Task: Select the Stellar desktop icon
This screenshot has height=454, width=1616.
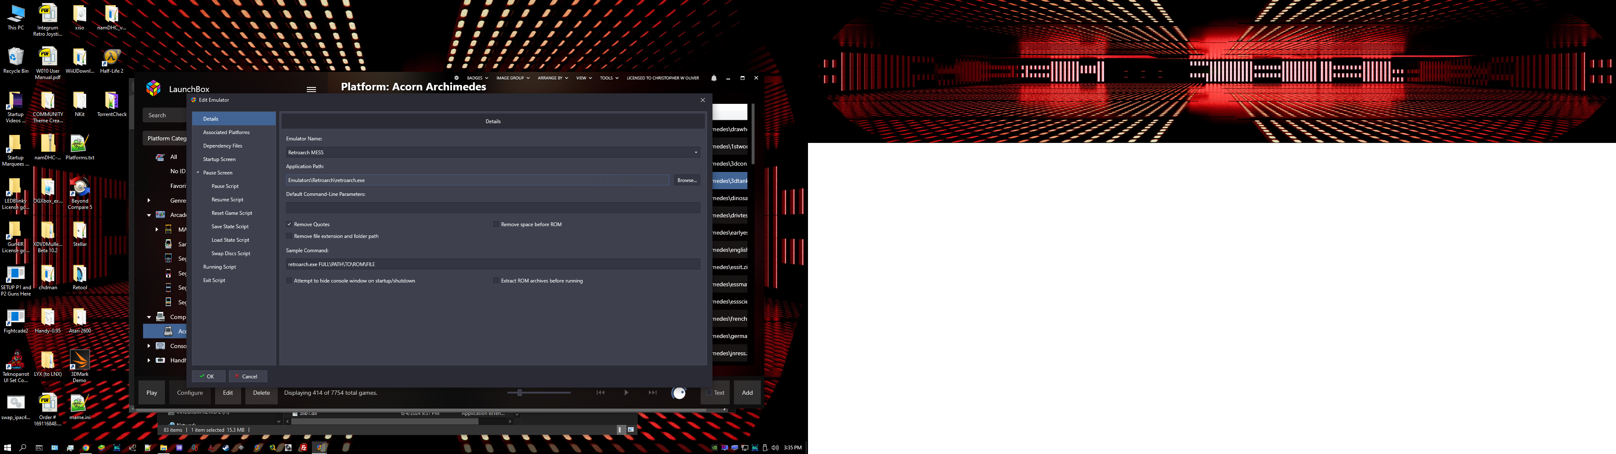Action: coord(80,233)
